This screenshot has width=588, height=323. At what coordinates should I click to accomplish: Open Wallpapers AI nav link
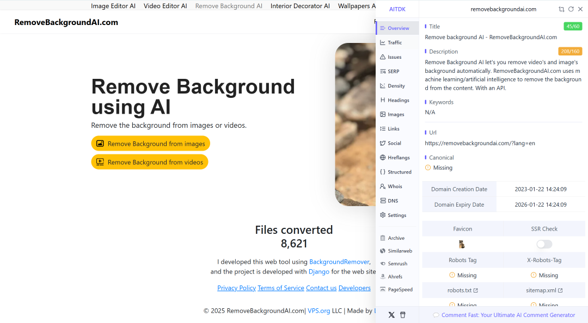[357, 6]
